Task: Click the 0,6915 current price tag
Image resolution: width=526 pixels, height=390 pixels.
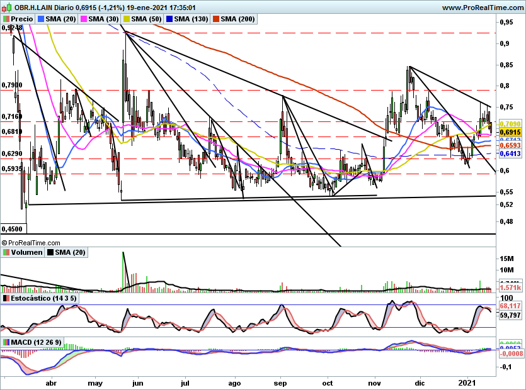Action: click(x=510, y=132)
